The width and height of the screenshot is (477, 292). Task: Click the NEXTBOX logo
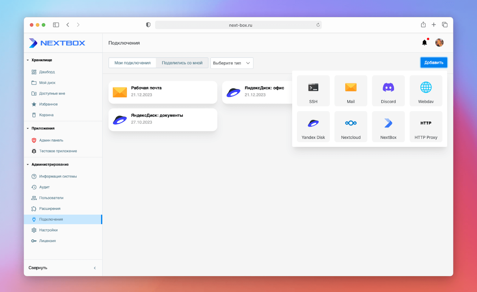pyautogui.click(x=57, y=43)
